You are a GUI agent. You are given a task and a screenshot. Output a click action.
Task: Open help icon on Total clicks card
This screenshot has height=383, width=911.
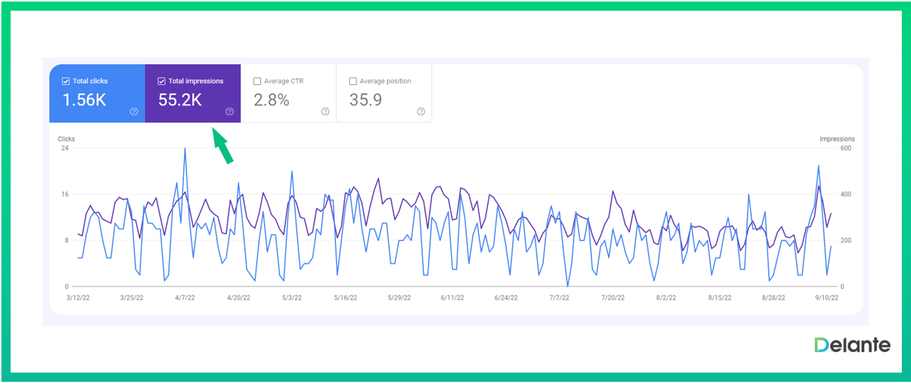[134, 112]
